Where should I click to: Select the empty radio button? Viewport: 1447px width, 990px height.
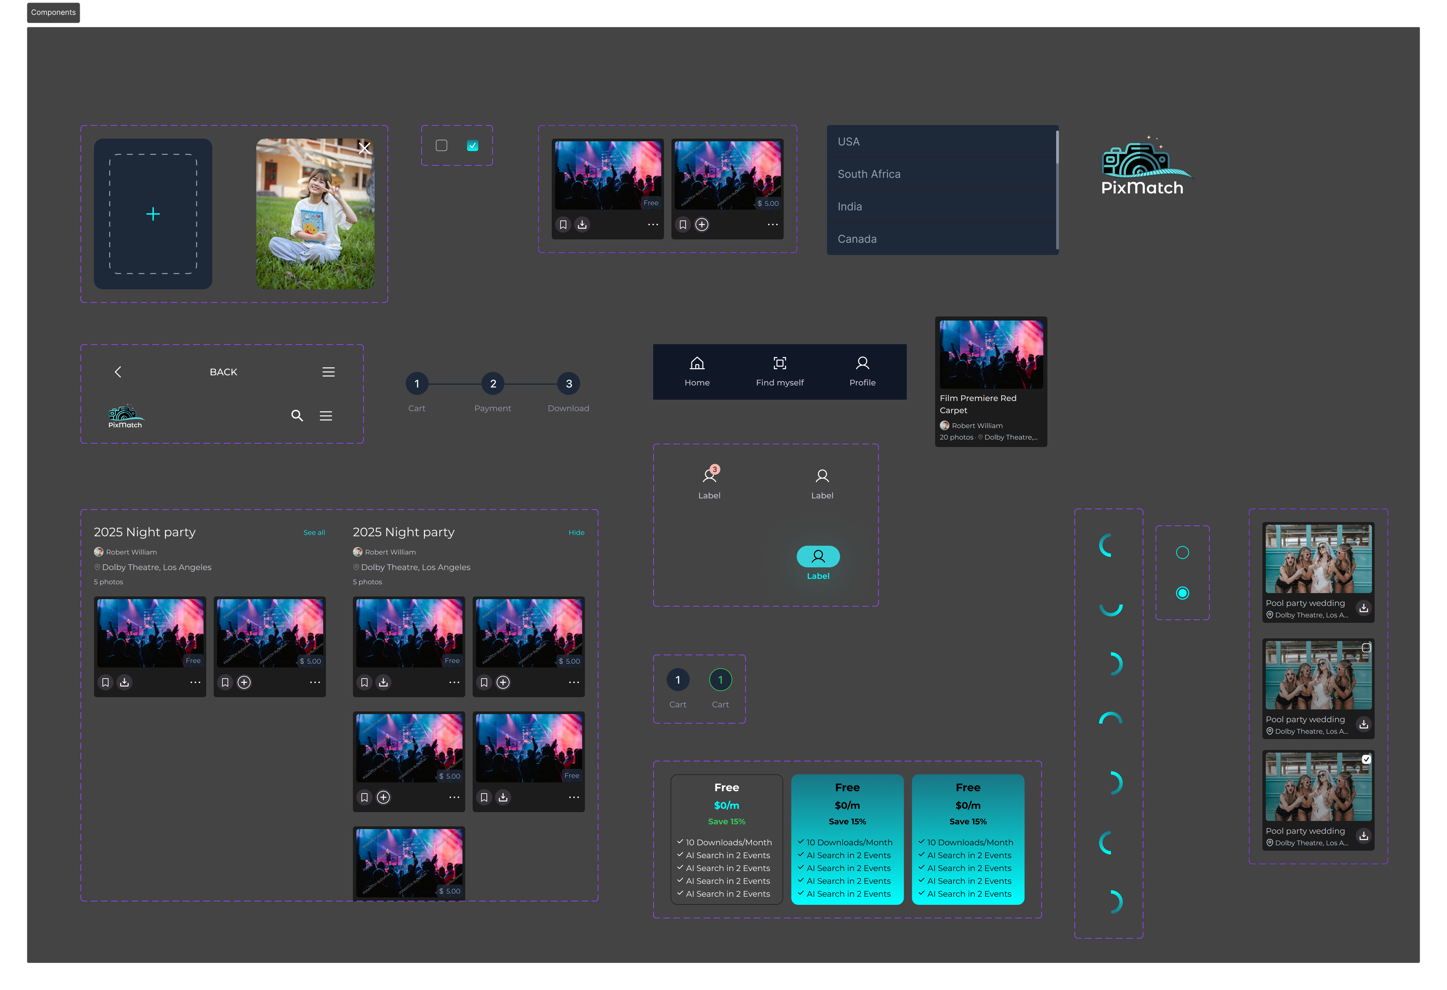click(x=1182, y=553)
